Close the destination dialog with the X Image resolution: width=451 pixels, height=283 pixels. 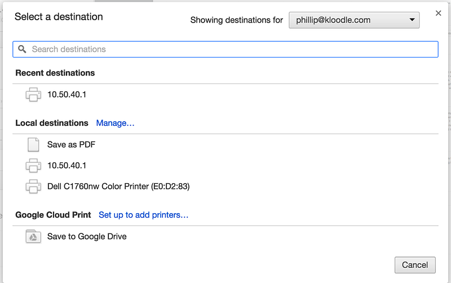point(439,13)
